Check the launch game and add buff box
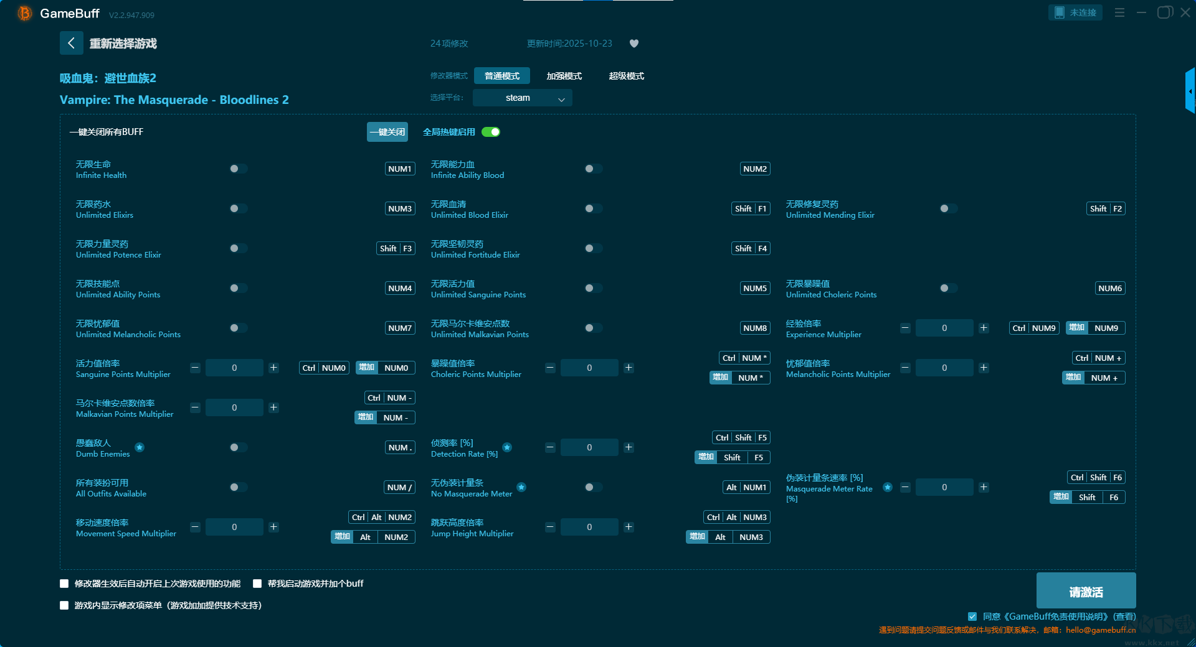Viewport: 1196px width, 647px height. point(257,584)
